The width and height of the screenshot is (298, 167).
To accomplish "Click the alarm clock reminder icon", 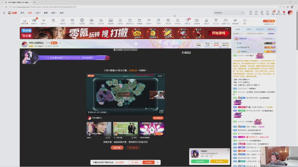I will (139, 20).
